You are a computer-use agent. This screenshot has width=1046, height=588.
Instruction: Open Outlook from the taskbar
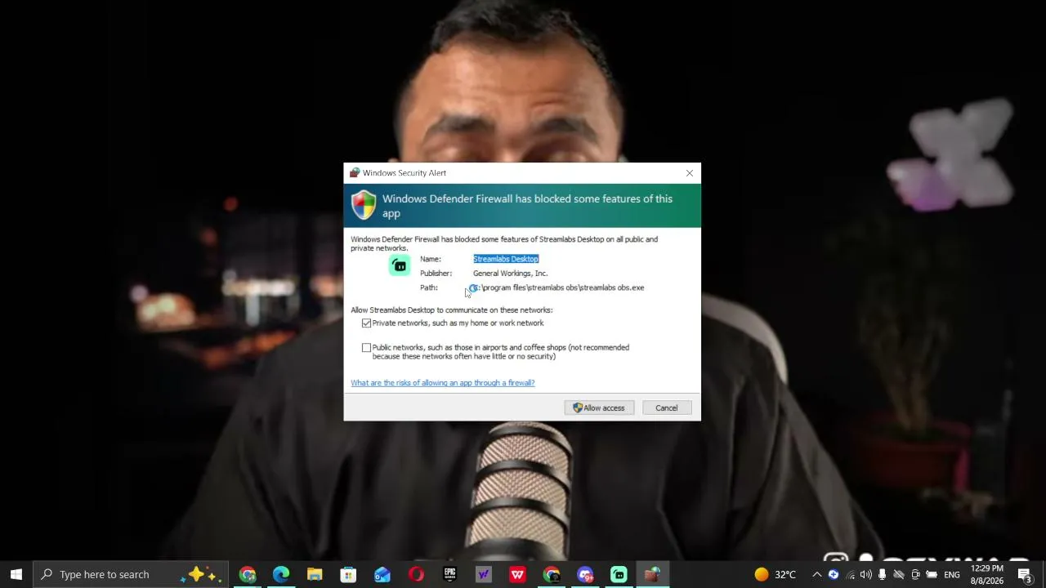coord(382,574)
